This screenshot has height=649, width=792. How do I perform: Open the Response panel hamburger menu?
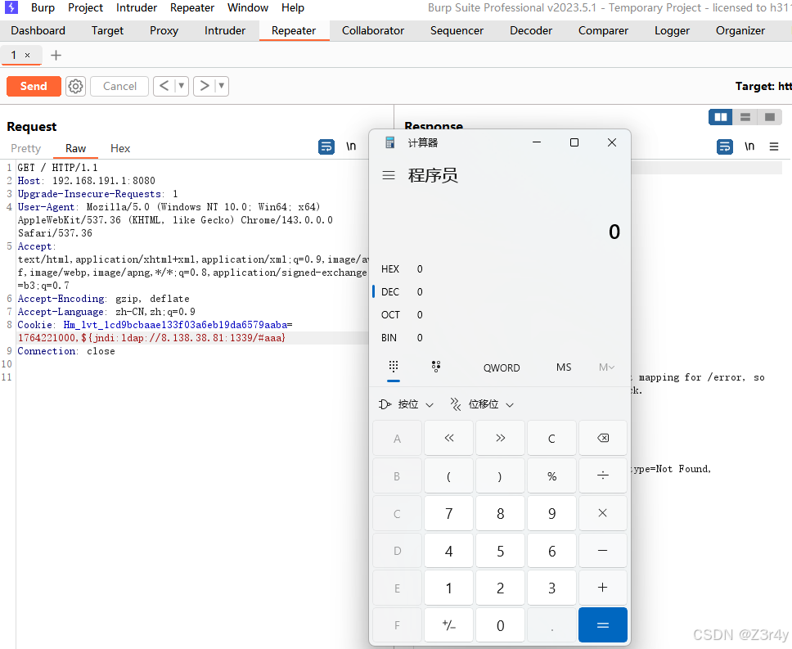click(774, 146)
